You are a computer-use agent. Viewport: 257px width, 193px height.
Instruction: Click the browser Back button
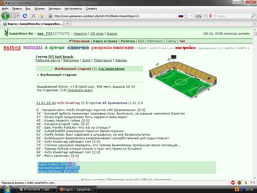click(x=6, y=16)
